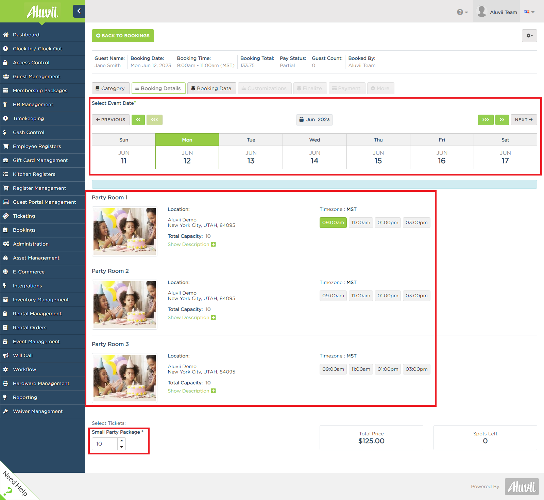Click the Guest Management people icon
544x500 pixels.
point(6,77)
